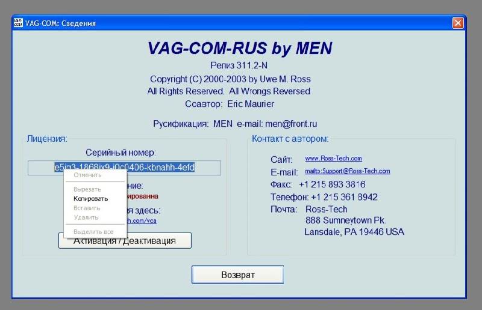Click the Соавтор: Eric Maurier line
The width and height of the screenshot is (482, 310).
tap(230, 104)
